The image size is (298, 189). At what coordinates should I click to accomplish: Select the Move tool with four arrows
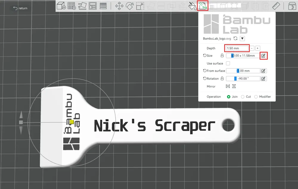click(119, 6)
